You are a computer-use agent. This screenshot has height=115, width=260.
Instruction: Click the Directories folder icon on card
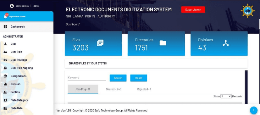(163, 43)
